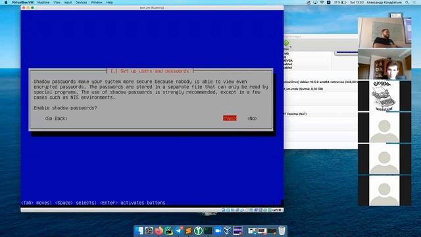
Task: Open the VirtualBox VM application menu
Action: (x=22, y=3)
